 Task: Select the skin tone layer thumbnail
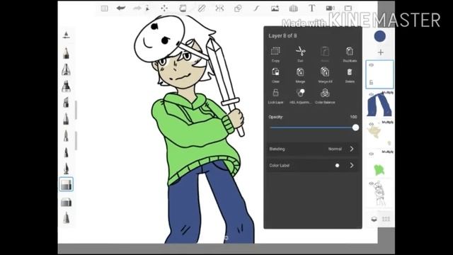(x=379, y=134)
